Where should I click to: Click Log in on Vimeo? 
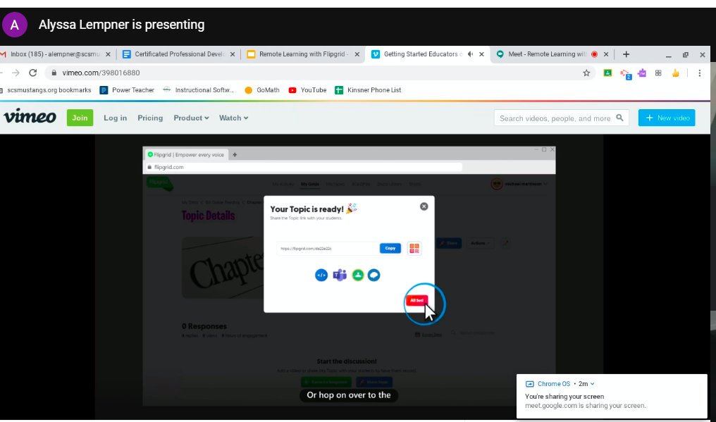115,118
